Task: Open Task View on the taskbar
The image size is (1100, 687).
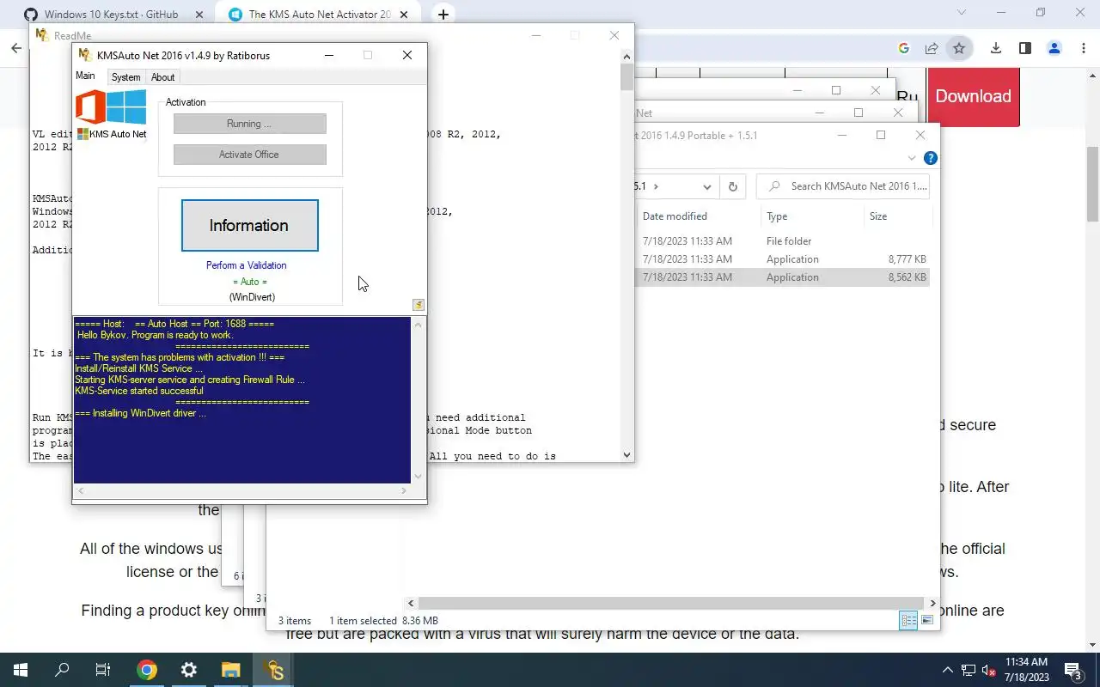Action: coord(103,670)
